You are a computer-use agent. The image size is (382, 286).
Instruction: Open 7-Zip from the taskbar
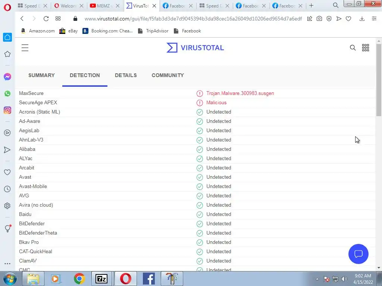(101, 279)
